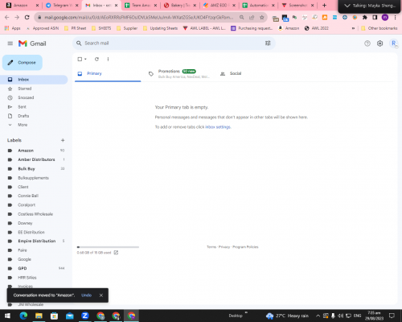Switch to the Telegram browser tab
Image resolution: width=402 pixels, height=322 pixels.
pyautogui.click(x=62, y=5)
